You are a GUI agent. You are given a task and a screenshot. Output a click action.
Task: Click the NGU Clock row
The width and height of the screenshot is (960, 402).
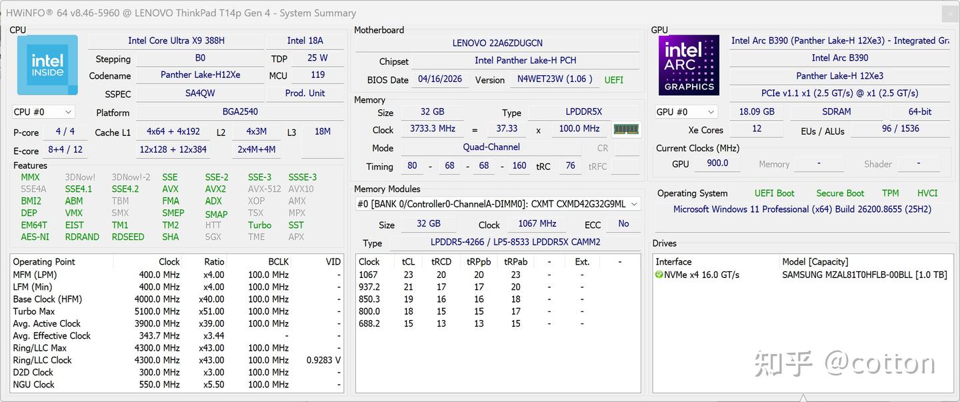tap(177, 385)
